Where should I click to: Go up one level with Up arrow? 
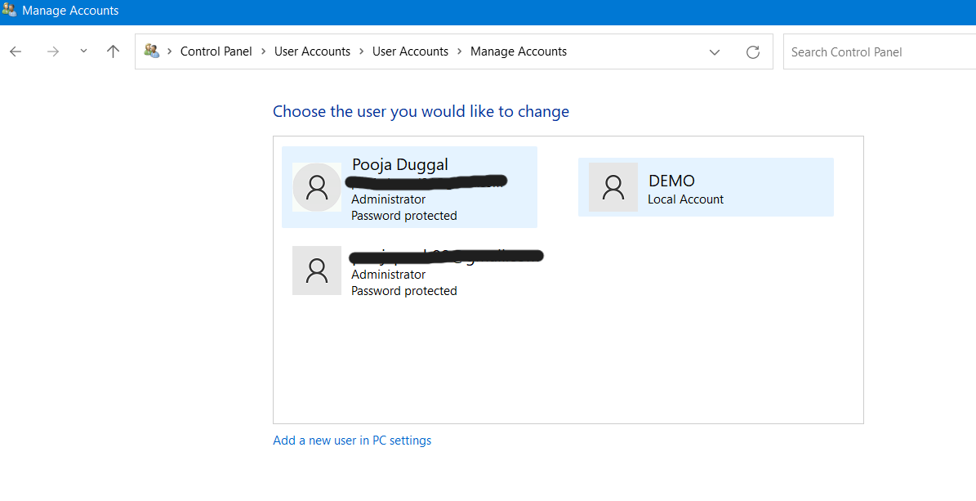(114, 51)
